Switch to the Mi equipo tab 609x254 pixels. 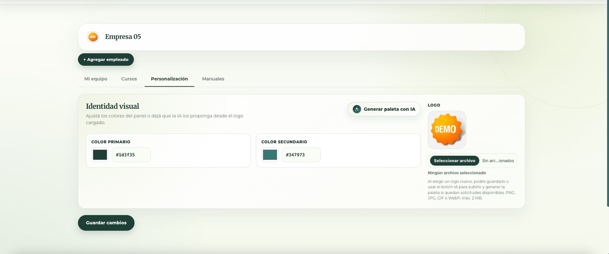(96, 79)
